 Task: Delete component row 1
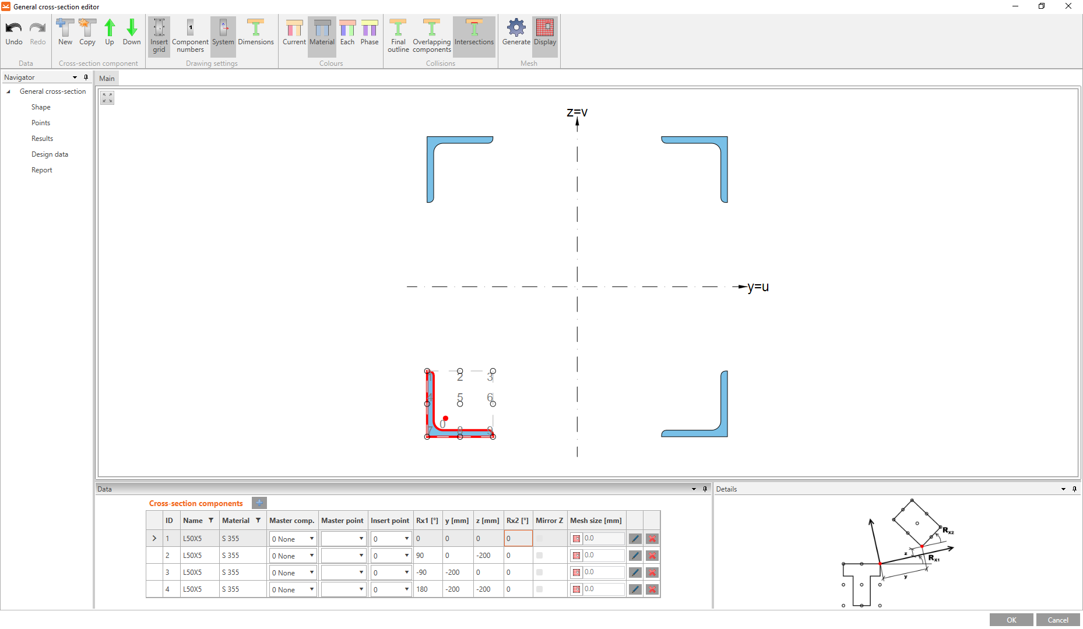pos(652,539)
